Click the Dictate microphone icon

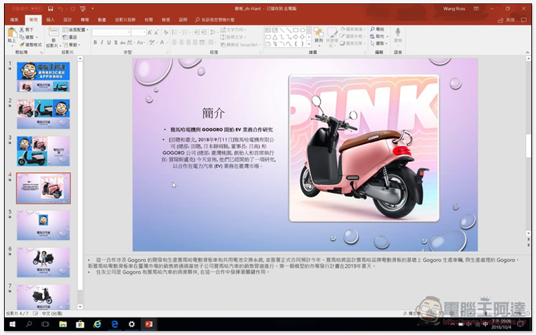coord(397,33)
